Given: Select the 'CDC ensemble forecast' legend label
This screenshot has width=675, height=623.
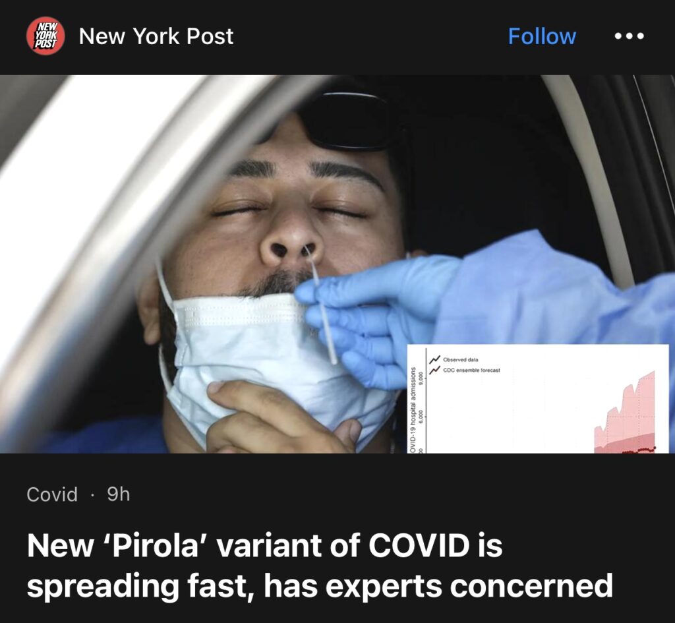Looking at the screenshot, I should (471, 371).
